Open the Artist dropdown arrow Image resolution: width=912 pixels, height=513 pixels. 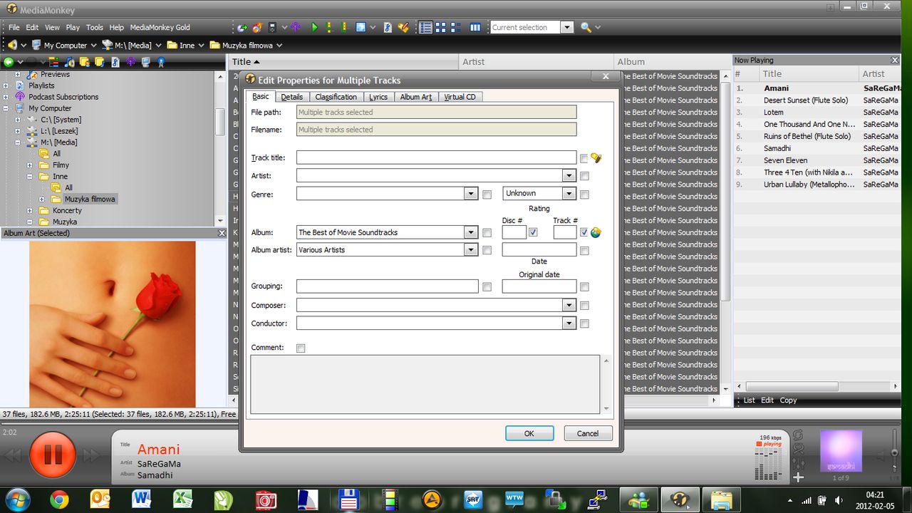(x=569, y=175)
